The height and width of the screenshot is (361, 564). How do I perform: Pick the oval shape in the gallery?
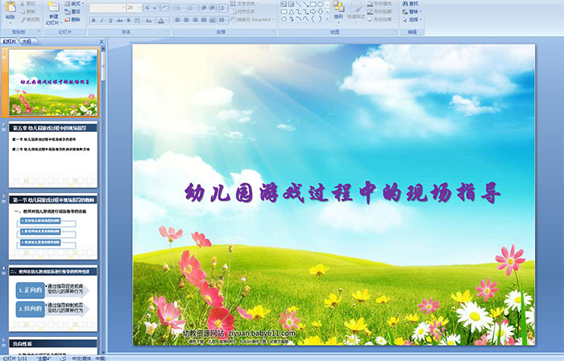[x=320, y=4]
